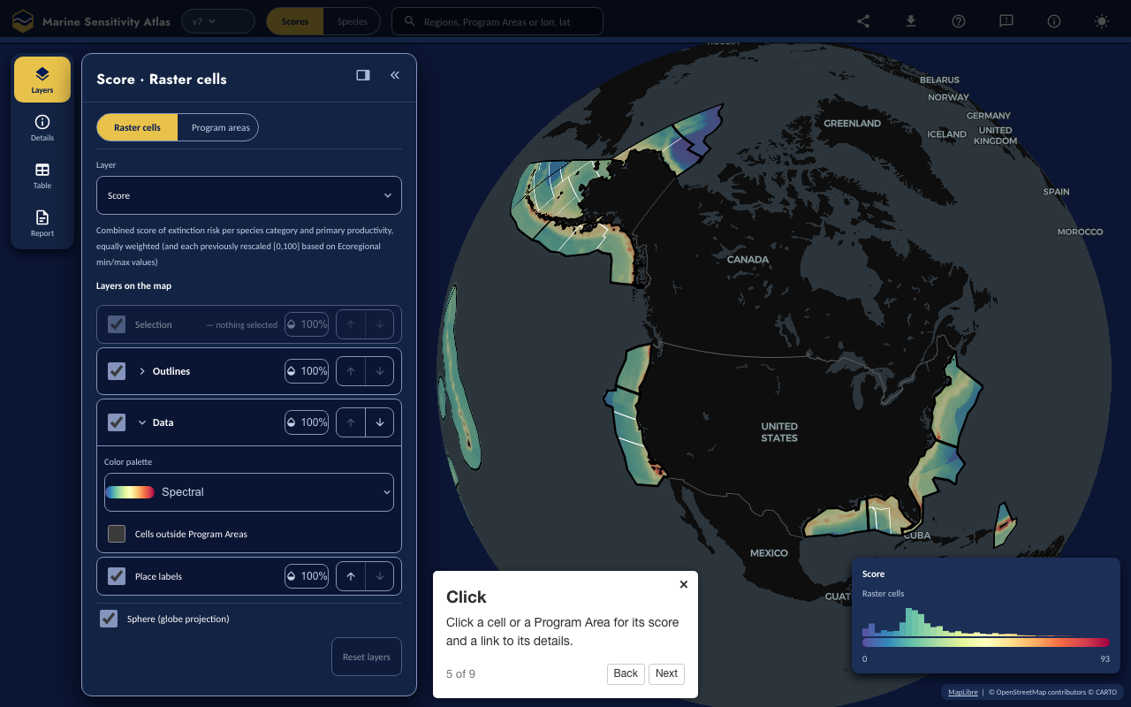Click the Score legend color gradient bar
Viewport: 1131px width, 707px height.
click(x=986, y=642)
